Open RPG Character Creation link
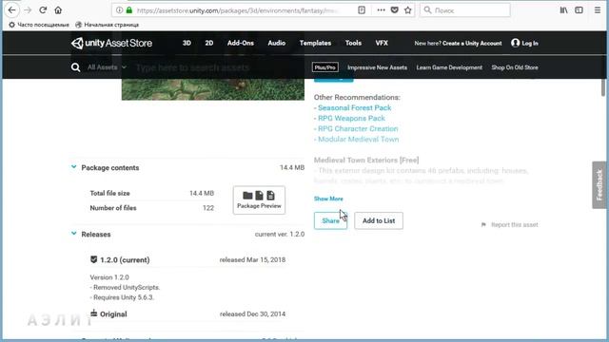Image resolution: width=609 pixels, height=342 pixels. [x=358, y=129]
